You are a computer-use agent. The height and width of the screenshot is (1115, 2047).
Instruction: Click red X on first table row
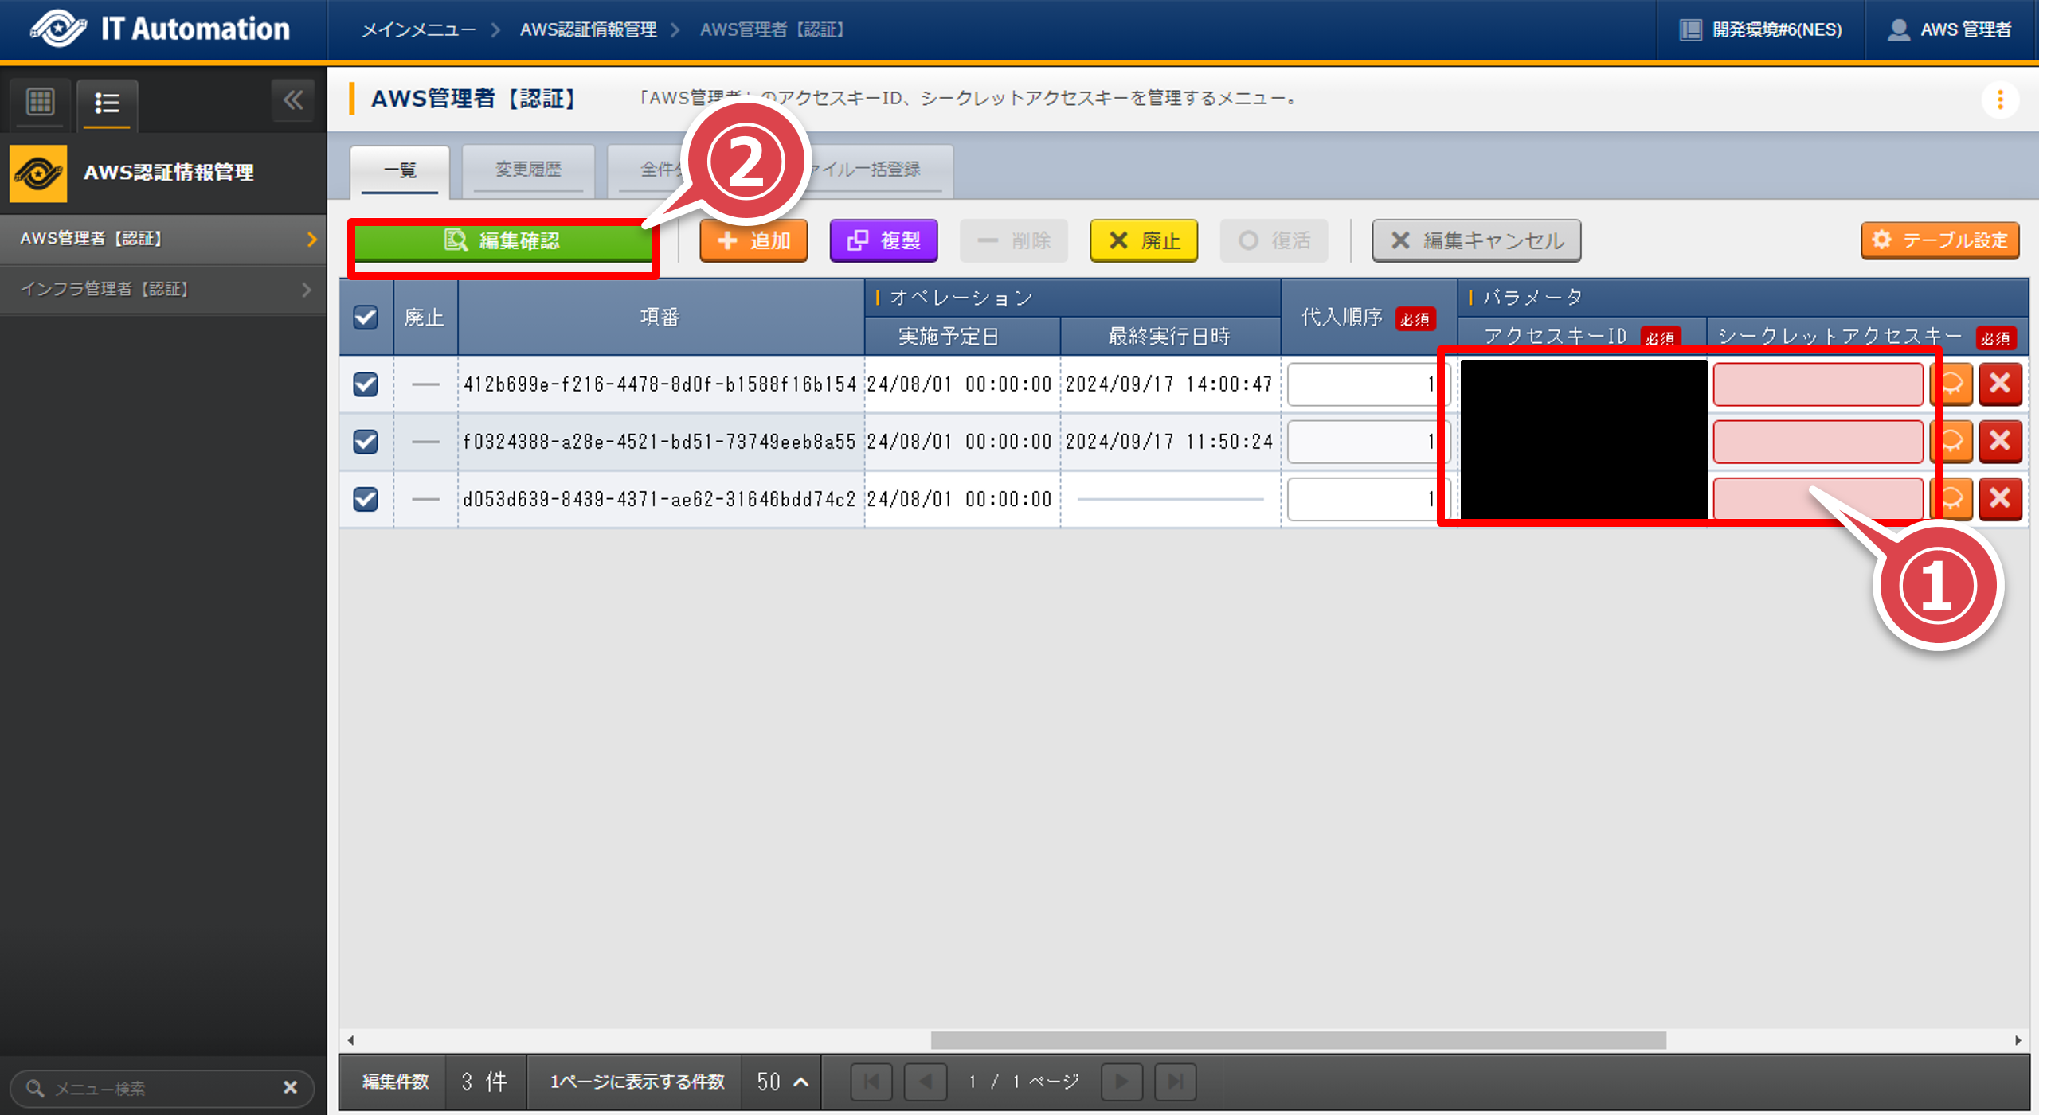pos(1999,384)
